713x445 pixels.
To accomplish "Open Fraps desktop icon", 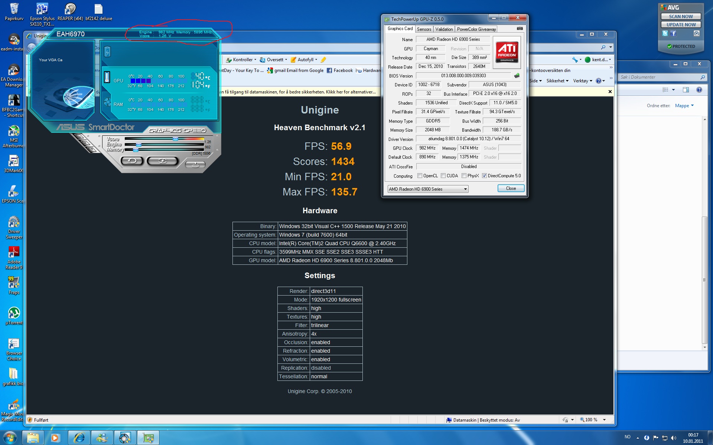I will [x=14, y=285].
